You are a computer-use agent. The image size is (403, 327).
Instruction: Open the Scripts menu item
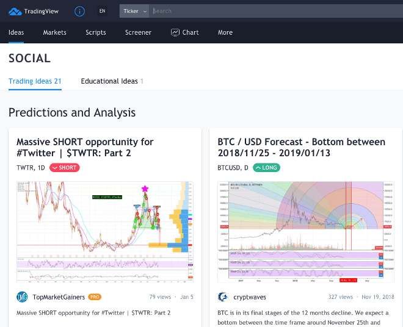point(96,32)
